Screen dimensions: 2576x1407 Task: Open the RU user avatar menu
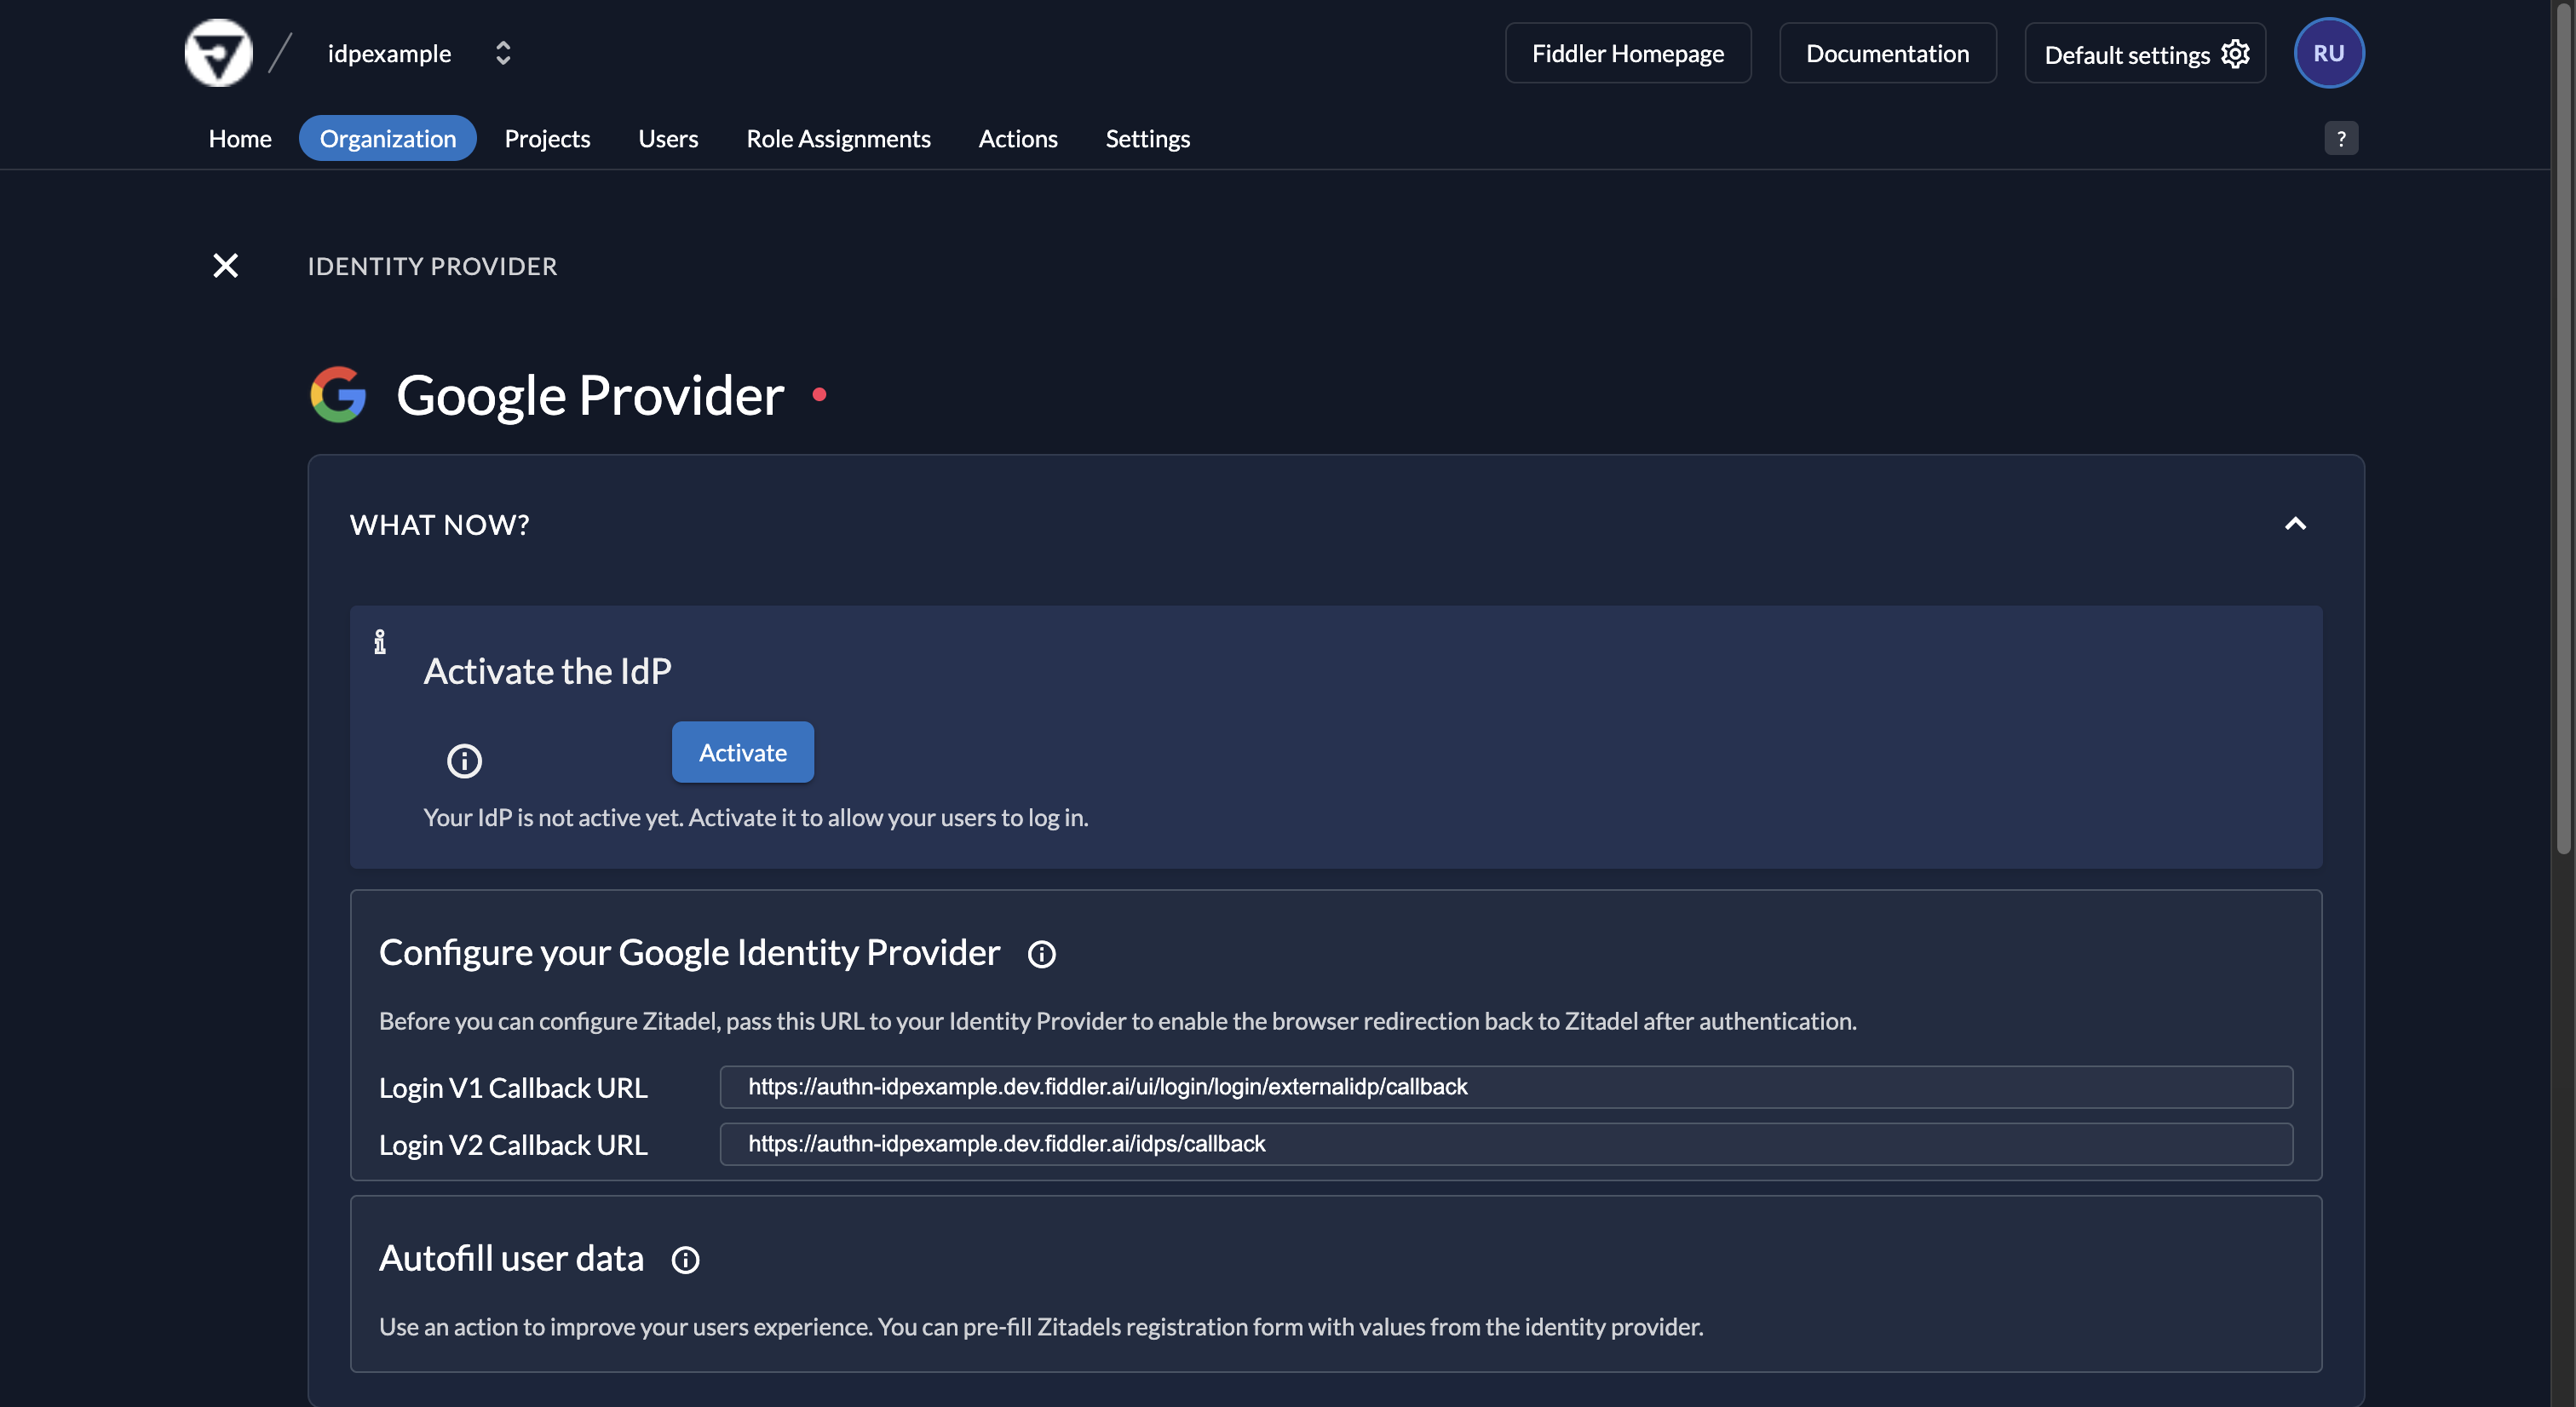pos(2328,53)
